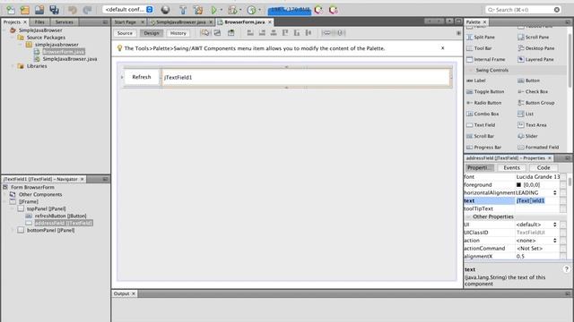Image resolution: width=574 pixels, height=322 pixels.
Task: Expand the Libraries node
Action: [13, 66]
